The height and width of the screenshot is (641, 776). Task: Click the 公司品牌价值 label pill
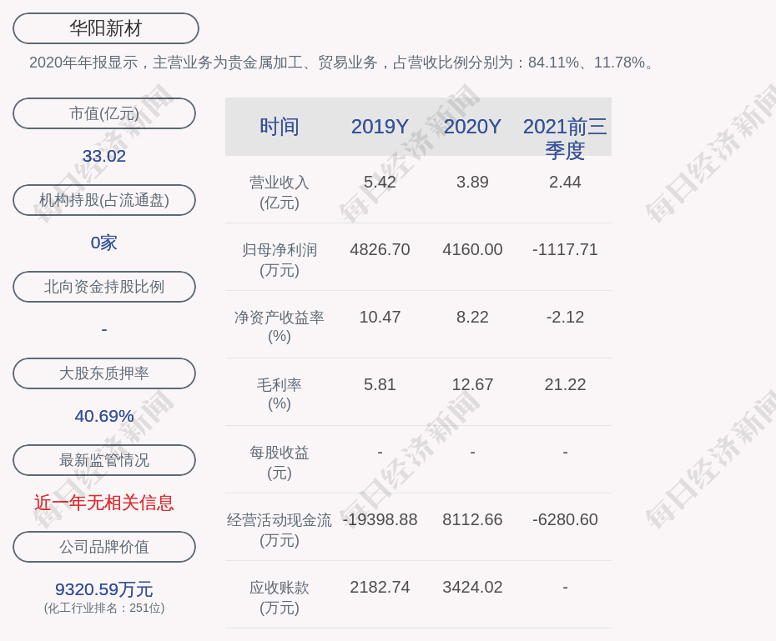[x=104, y=547]
